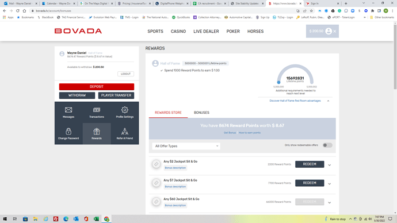
Task: Bookmark this page with star icon
Action: (x=311, y=11)
